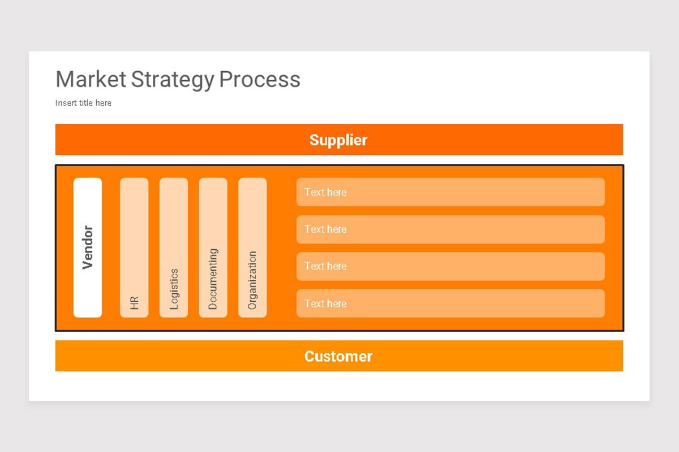
Task: Select the Logistics vertical column
Action: tap(174, 247)
